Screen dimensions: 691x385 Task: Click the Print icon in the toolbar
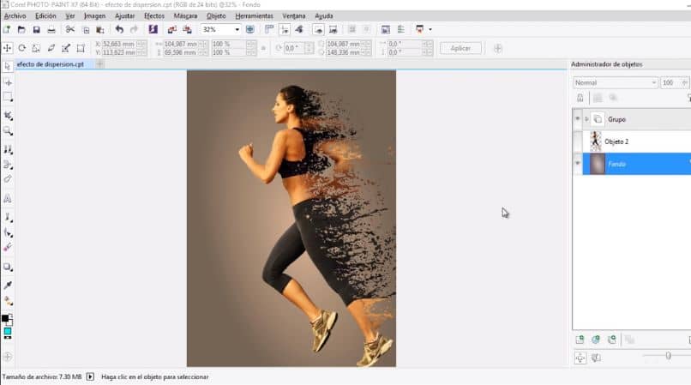51,29
